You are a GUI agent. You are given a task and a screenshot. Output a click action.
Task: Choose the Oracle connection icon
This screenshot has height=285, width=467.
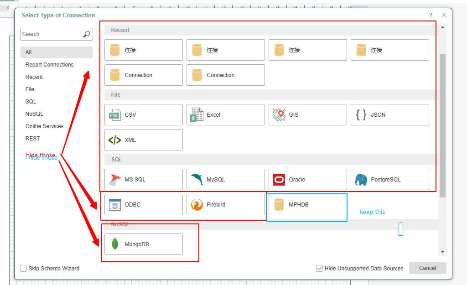[x=279, y=180]
